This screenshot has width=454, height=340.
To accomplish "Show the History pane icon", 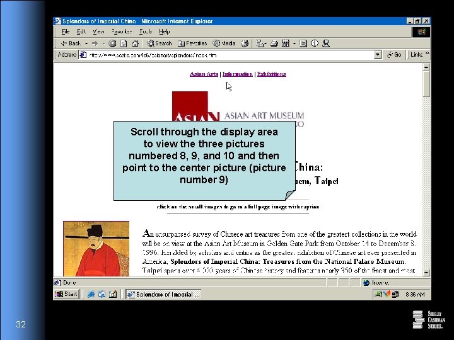I will tap(245, 43).
